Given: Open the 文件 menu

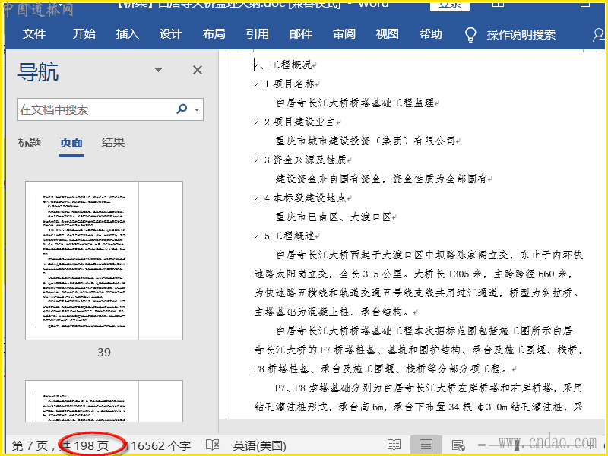Looking at the screenshot, I should pyautogui.click(x=34, y=34).
